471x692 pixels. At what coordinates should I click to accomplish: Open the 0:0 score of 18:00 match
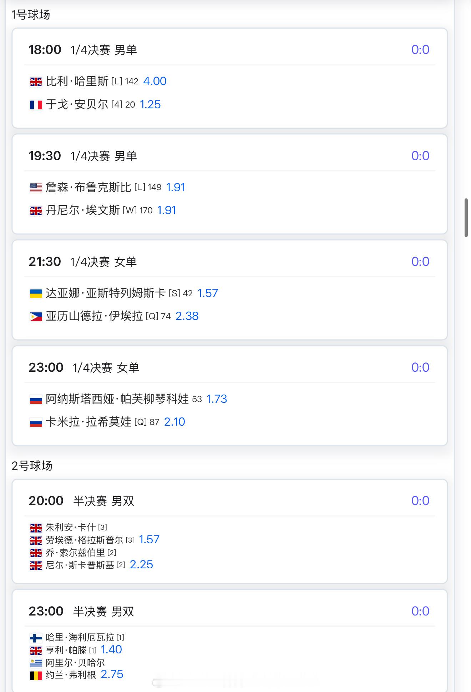click(420, 50)
